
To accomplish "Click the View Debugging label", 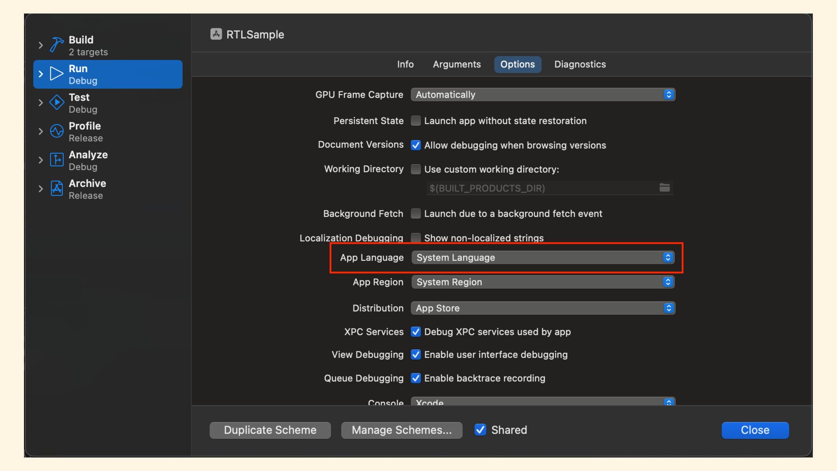I will coord(367,355).
